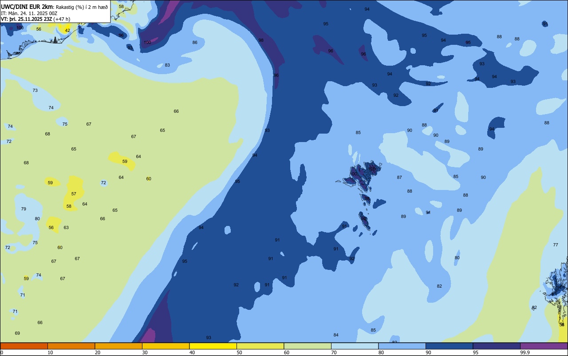Click the humidity value '73' on the map
This screenshot has width=568, height=356.
coord(35,91)
